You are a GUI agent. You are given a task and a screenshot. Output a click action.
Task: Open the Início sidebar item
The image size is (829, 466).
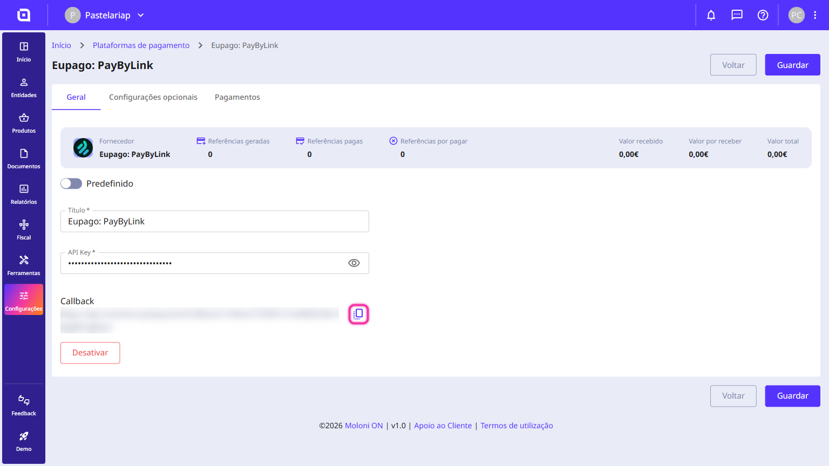point(24,52)
